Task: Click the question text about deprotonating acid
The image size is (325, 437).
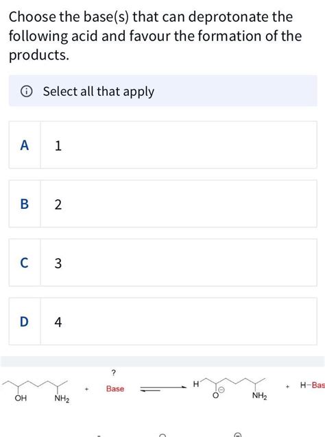Action: [x=155, y=36]
